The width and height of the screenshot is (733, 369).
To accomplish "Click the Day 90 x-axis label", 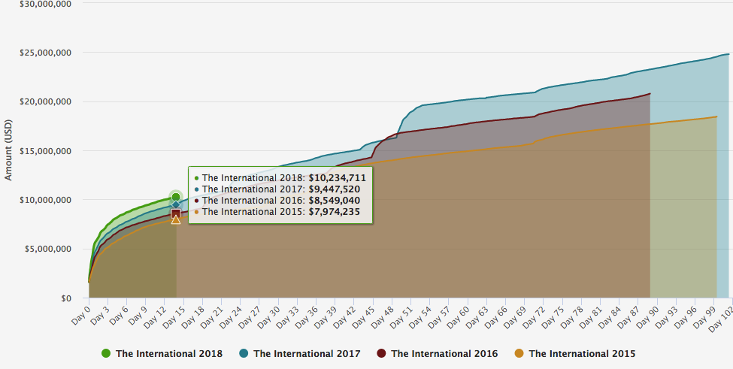I will pyautogui.click(x=647, y=316).
